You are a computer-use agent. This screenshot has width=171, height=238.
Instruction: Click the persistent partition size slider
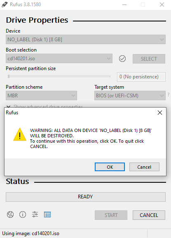[59, 76]
